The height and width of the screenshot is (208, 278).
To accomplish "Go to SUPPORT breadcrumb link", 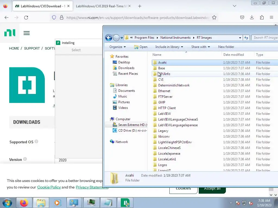I will [32, 48].
